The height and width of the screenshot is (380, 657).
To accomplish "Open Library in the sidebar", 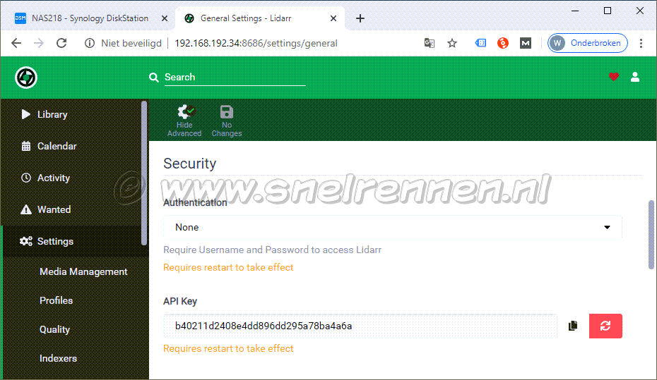I will 71,114.
